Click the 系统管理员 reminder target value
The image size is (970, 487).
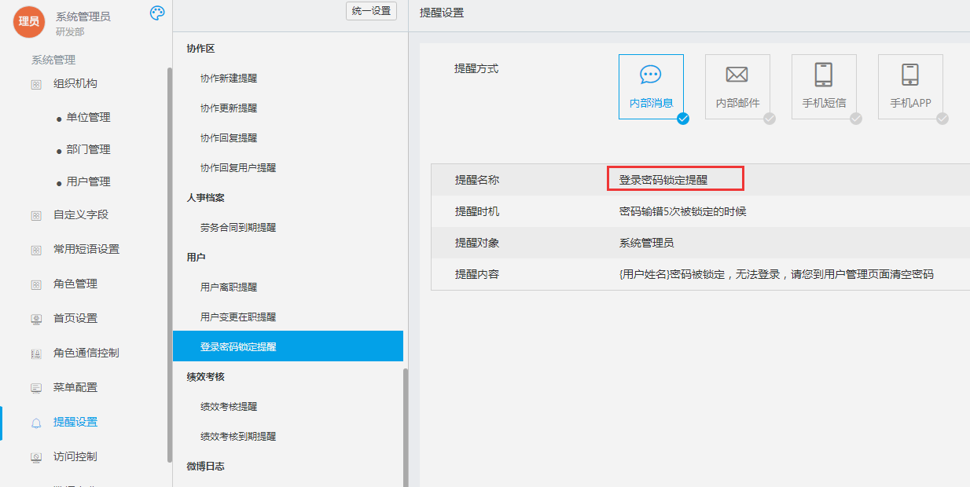click(x=646, y=243)
